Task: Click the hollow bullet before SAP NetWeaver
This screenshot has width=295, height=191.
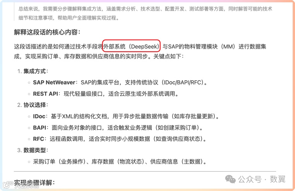Action: pyautogui.click(x=29, y=83)
